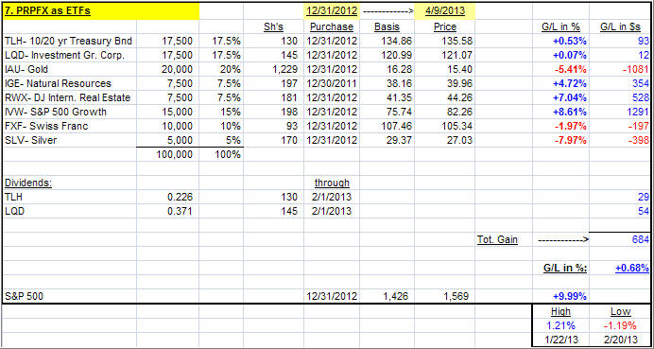The width and height of the screenshot is (654, 349).
Task: Click the TLH- 10/20 yr Treasury Bnd cell
Action: (x=69, y=41)
